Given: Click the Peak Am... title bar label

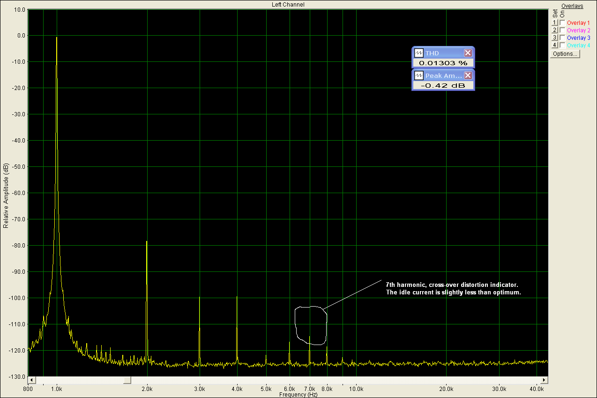Looking at the screenshot, I should pyautogui.click(x=444, y=75).
